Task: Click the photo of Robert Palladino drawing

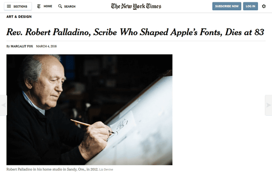Action: 89,110
